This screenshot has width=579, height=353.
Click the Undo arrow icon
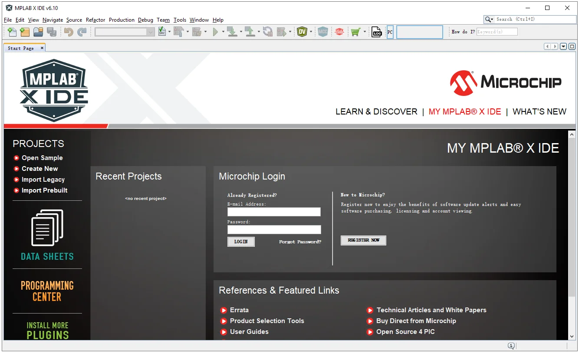coord(68,32)
